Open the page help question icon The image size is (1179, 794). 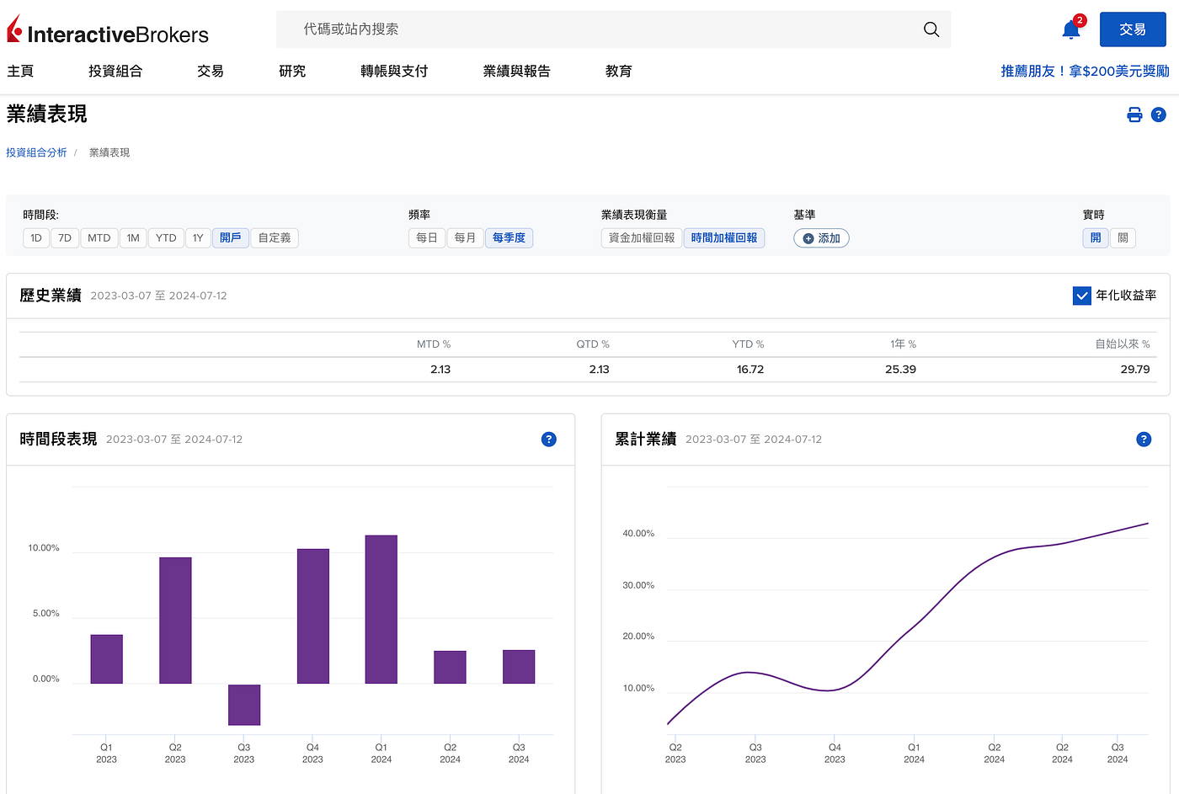1159,115
